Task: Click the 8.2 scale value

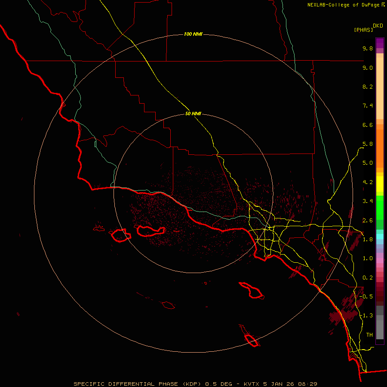Action: (368, 86)
